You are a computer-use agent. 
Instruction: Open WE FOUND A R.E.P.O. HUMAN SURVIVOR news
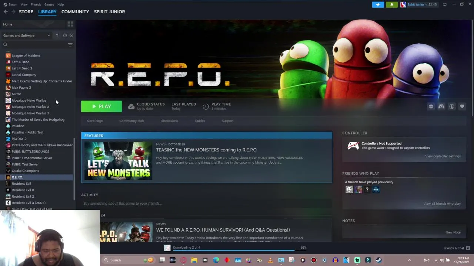223,230
